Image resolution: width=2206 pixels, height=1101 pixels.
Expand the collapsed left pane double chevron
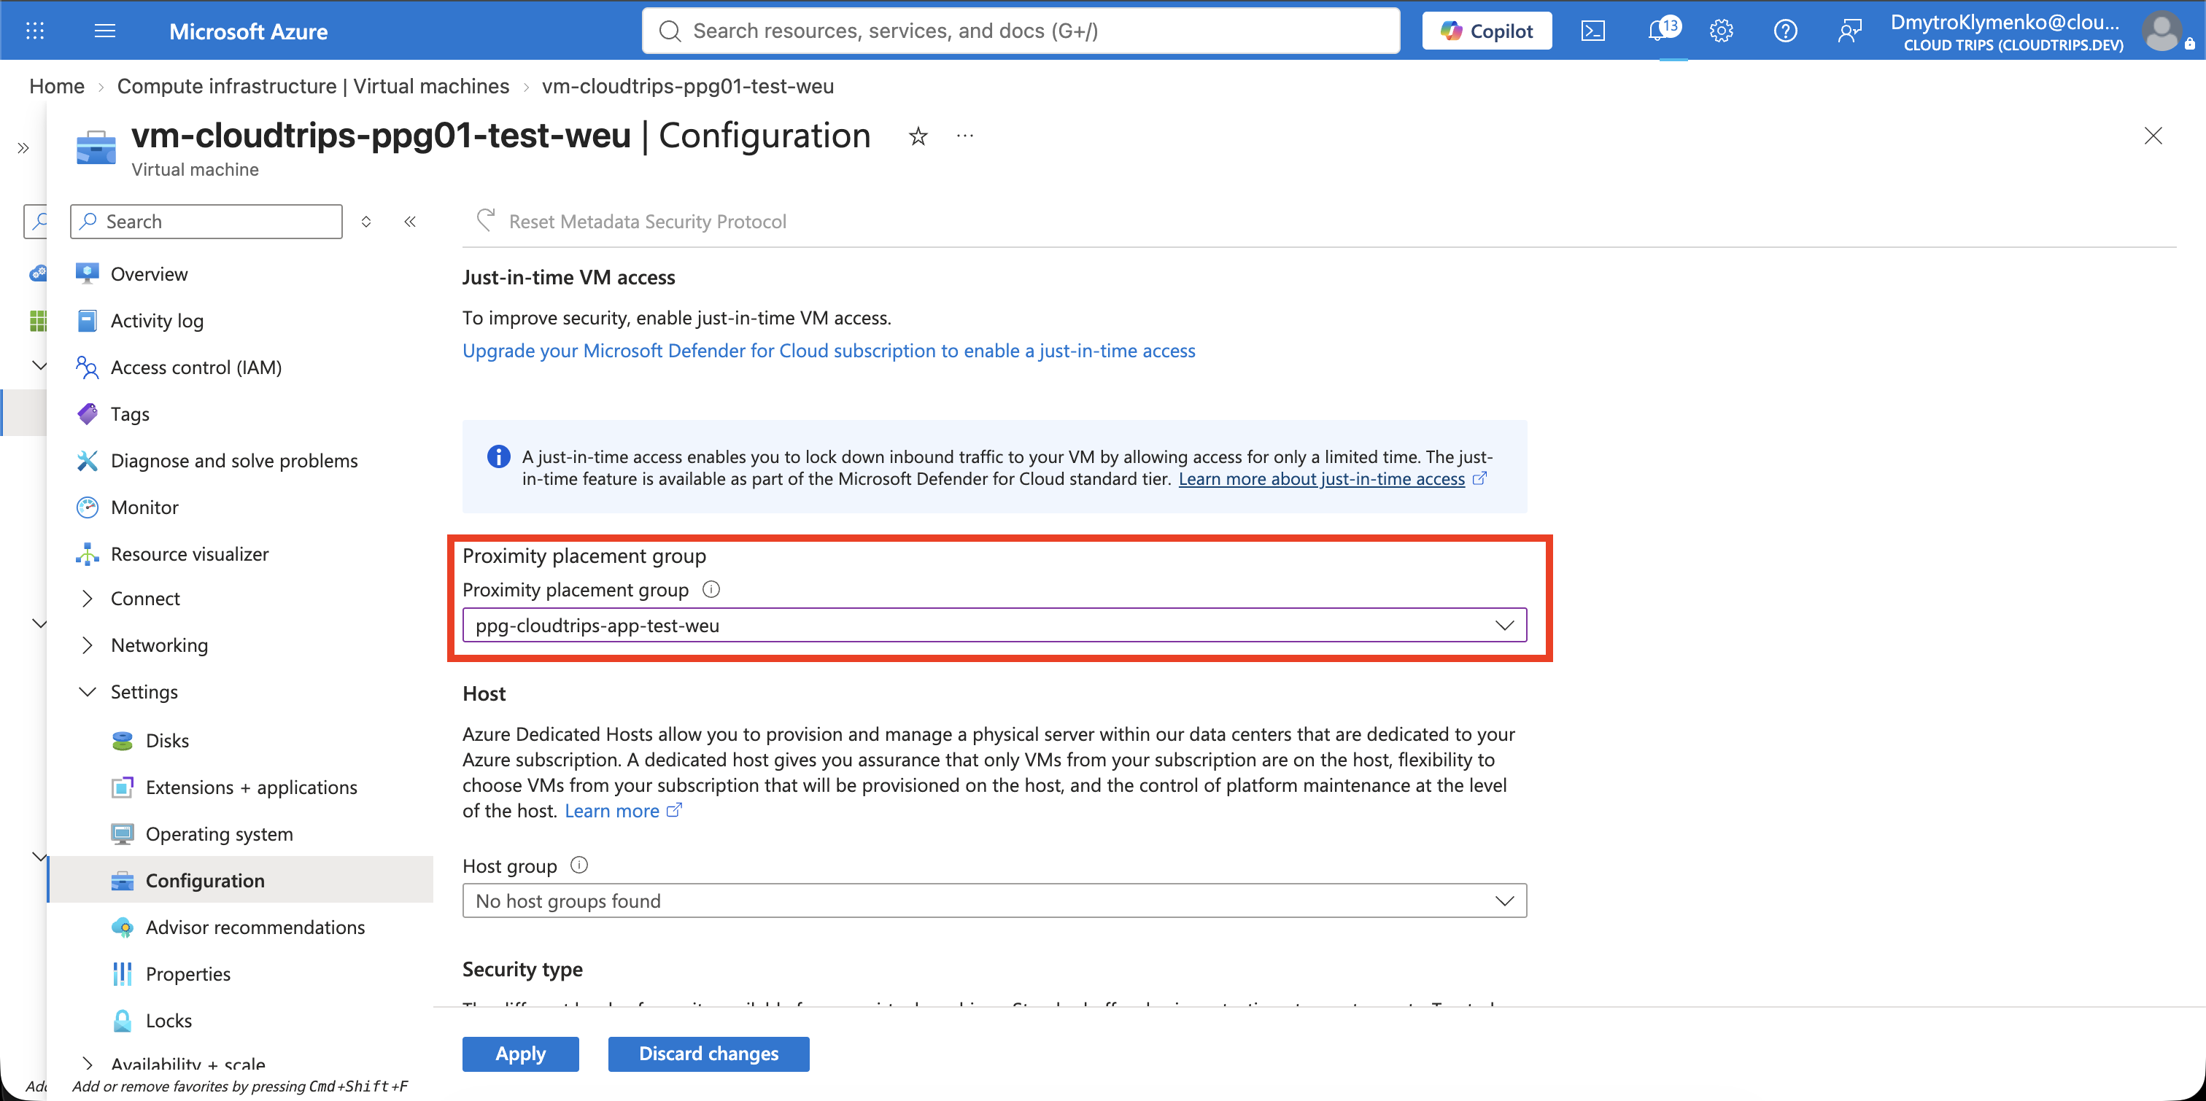point(23,148)
